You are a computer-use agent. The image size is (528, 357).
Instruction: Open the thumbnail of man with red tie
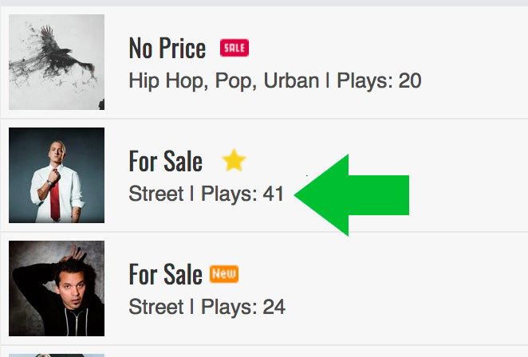pos(57,175)
